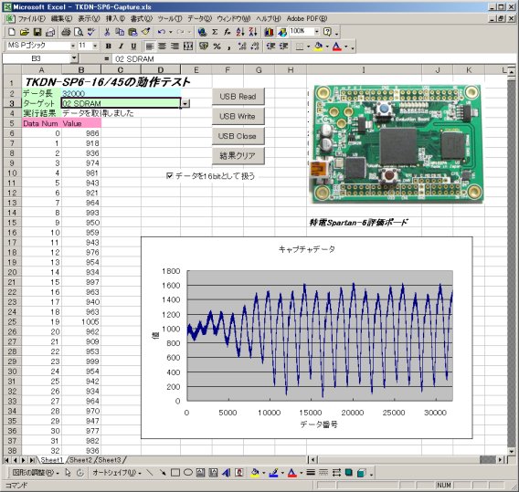
Task: Open Print Preview with the magnifier page icon
Action: click(79, 32)
